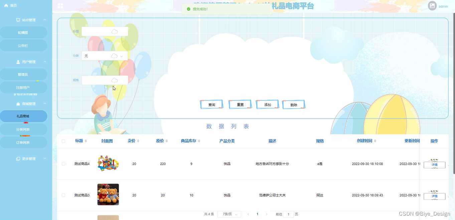Click the 删除 button

click(294, 104)
